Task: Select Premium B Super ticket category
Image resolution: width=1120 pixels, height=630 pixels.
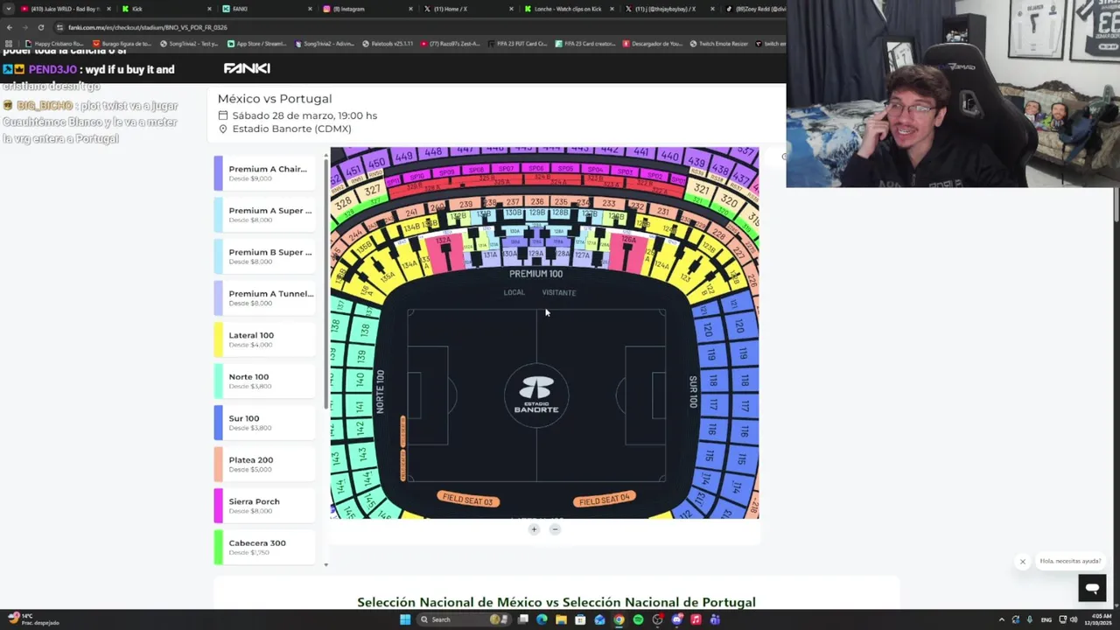Action: (x=264, y=256)
